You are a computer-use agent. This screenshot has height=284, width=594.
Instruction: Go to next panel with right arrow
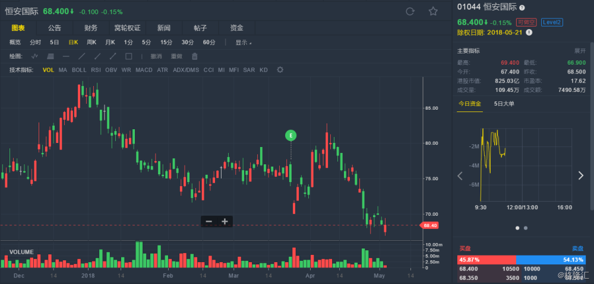(x=581, y=175)
